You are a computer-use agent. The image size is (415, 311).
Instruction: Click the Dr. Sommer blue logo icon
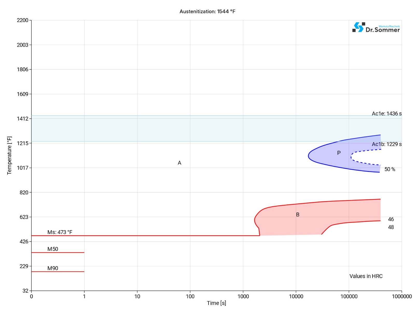coord(359,27)
